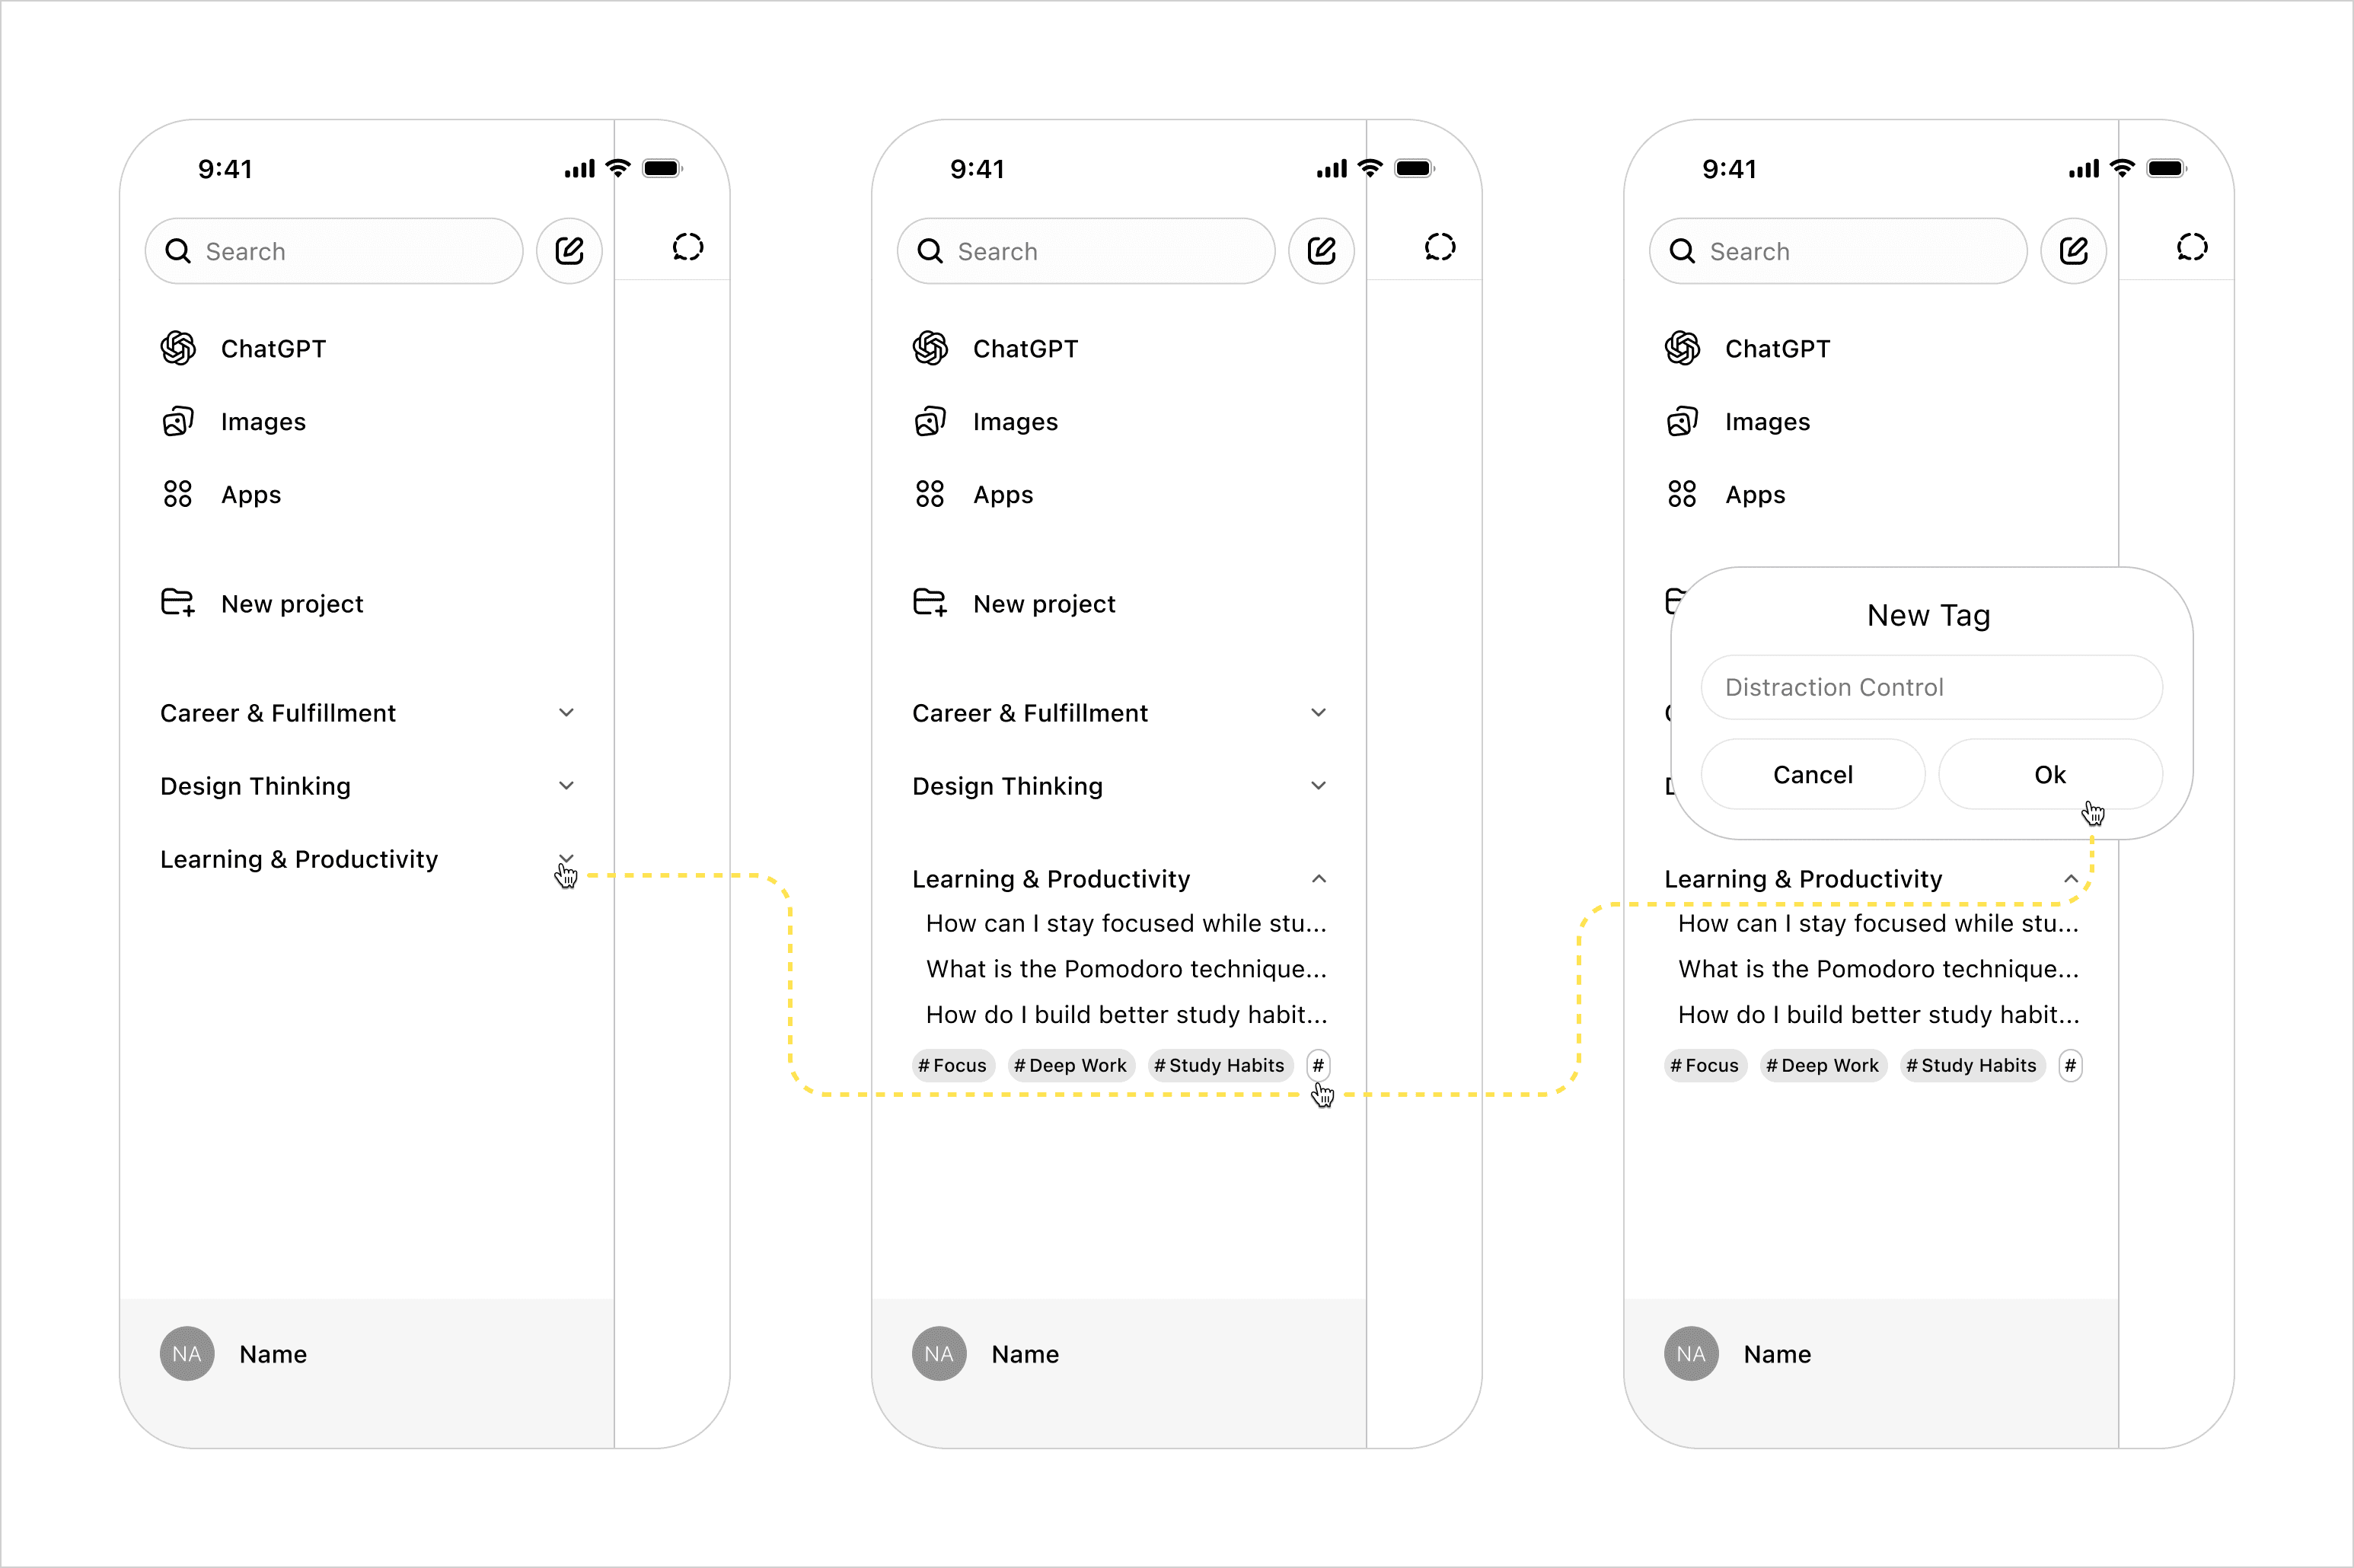
Task: Open Pomodoro technique chat in middle phone
Action: tap(1125, 968)
